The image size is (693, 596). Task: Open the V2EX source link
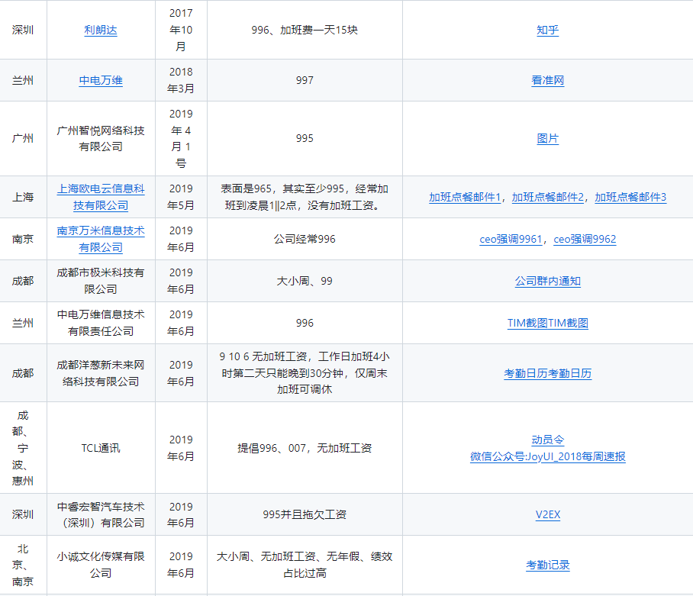click(x=547, y=514)
